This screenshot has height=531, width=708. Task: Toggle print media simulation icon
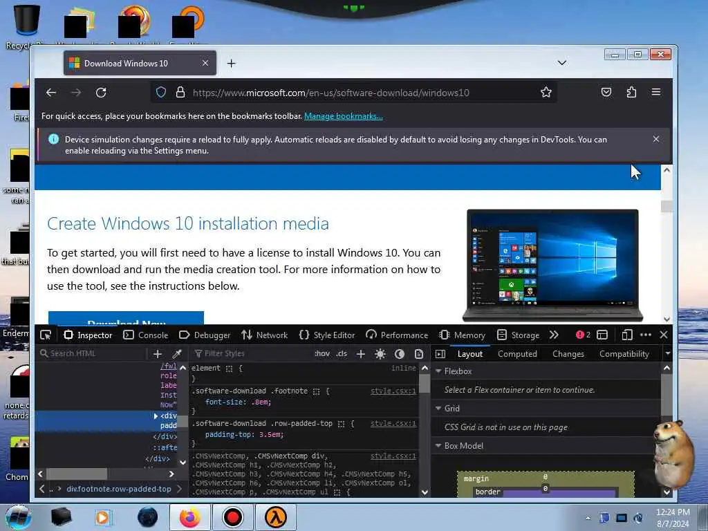[x=419, y=354]
